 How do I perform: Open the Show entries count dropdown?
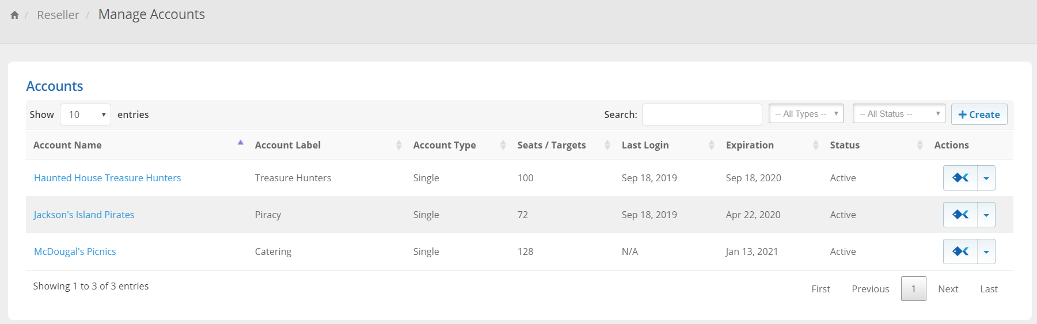[85, 115]
